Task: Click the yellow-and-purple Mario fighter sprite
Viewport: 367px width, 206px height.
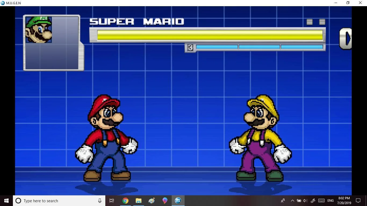Action: (260, 138)
